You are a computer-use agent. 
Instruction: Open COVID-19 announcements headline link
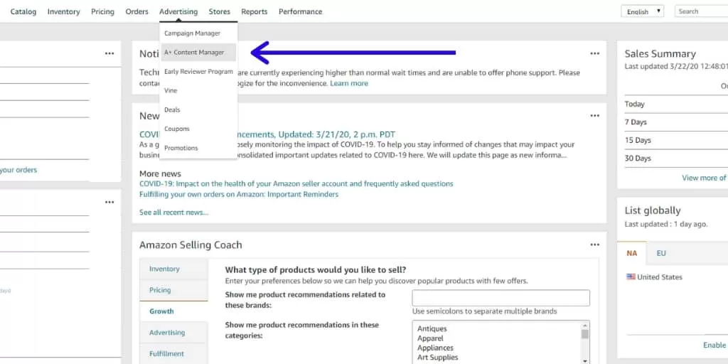267,134
